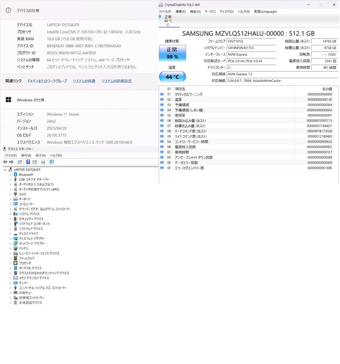Expand the ディスク ドライブ tree node

tap(10, 234)
